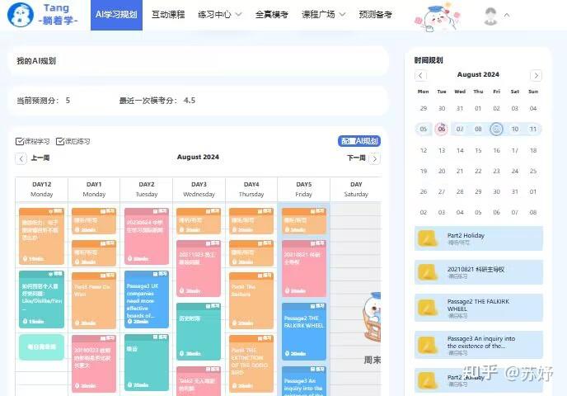Click the graduation-cap mascot in the header

[437, 16]
